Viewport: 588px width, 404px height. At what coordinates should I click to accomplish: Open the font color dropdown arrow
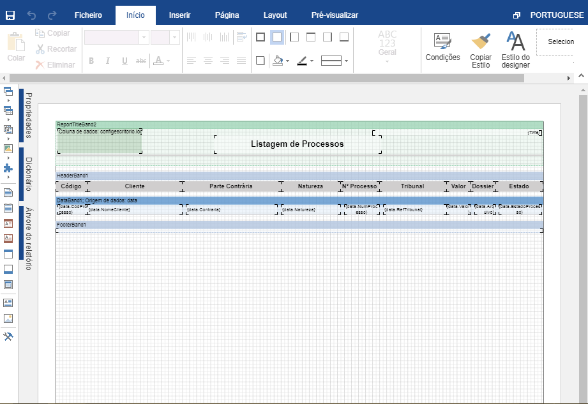(x=169, y=61)
